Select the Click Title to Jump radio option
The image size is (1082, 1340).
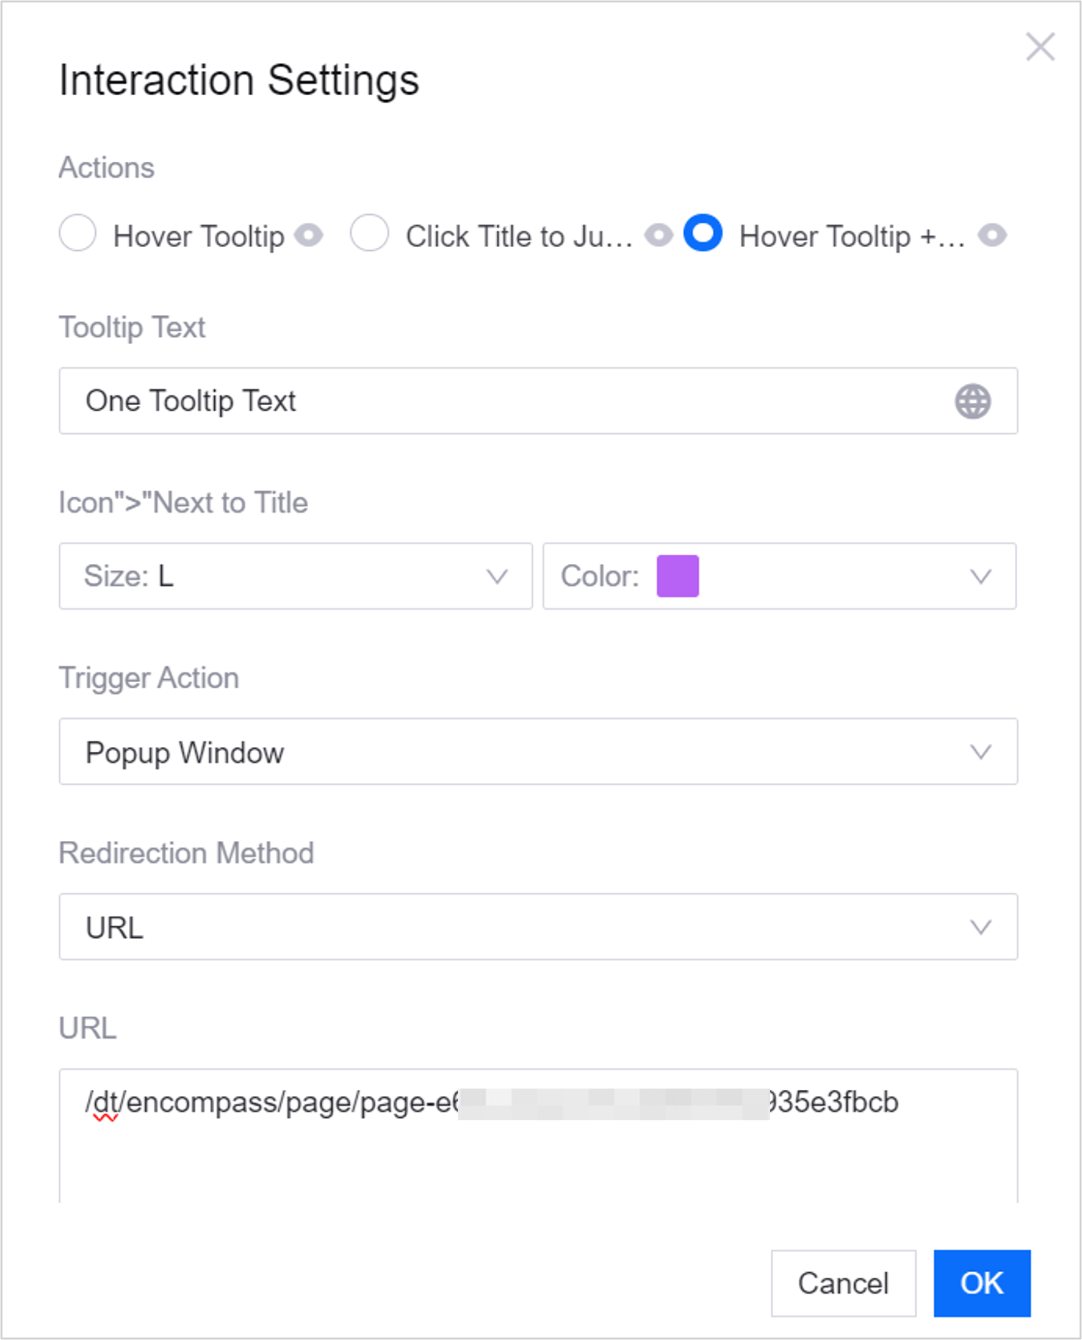pyautogui.click(x=370, y=233)
